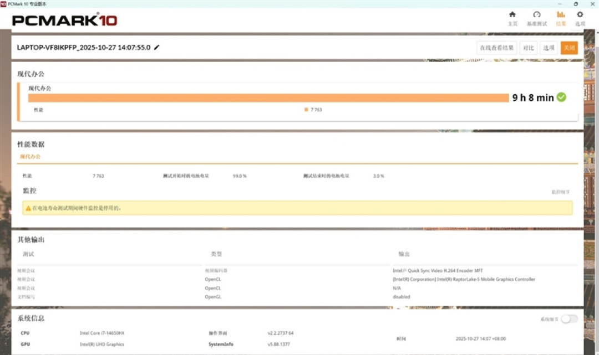
Task: Click the Intel Quick Sync Video H.264 Encoder MFT entry
Action: point(438,270)
